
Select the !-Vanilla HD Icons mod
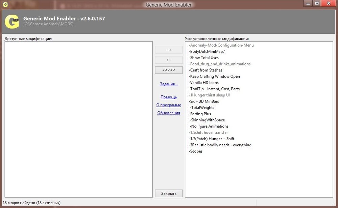click(203, 83)
